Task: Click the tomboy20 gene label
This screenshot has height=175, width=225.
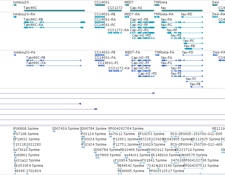Action: click(21, 2)
